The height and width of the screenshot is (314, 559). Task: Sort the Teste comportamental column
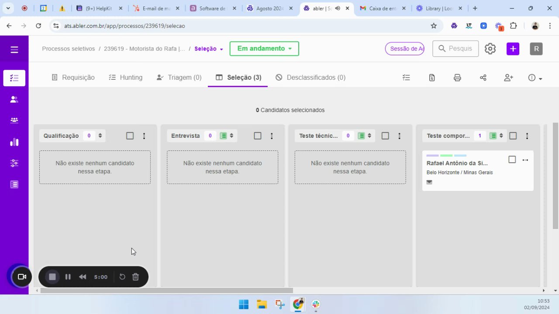[x=501, y=136]
